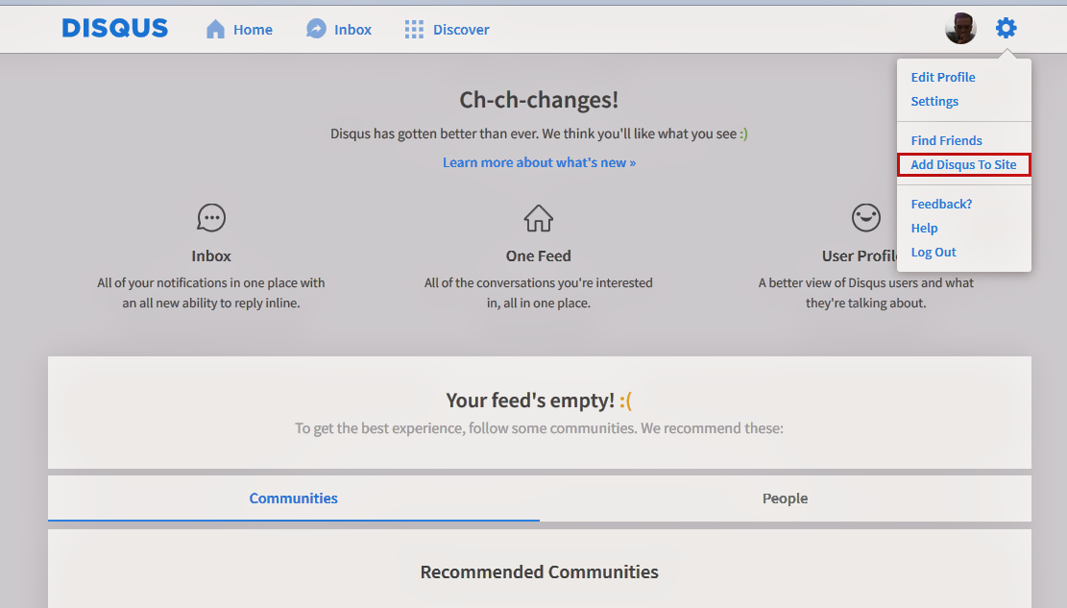The height and width of the screenshot is (608, 1067).
Task: Log Out from the dropdown menu
Action: pyautogui.click(x=934, y=253)
